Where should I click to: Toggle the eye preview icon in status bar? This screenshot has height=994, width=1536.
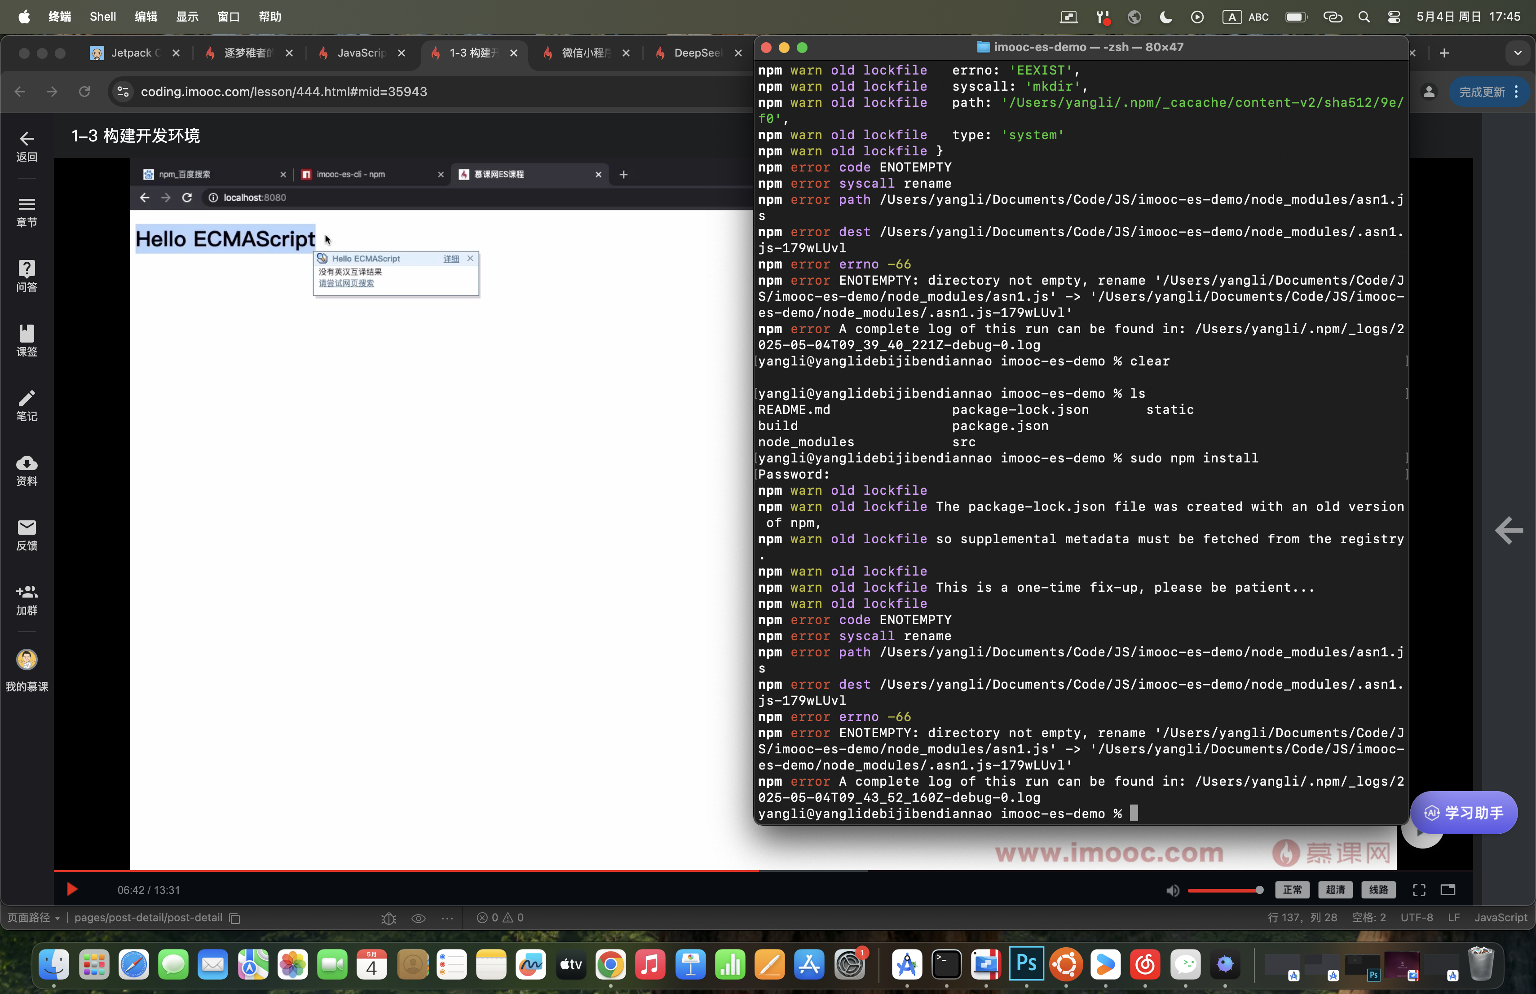418,918
